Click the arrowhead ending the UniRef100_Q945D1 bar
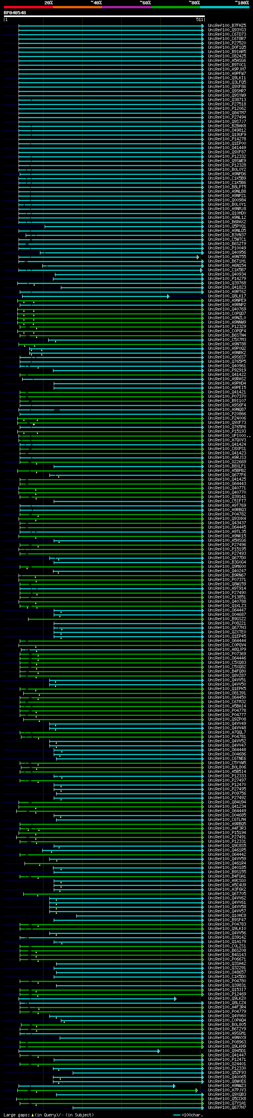This screenshot has width=253, height=1118. pos(159,1051)
